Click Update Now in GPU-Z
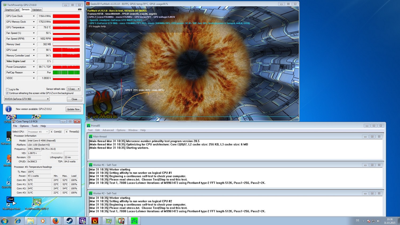The width and height of the screenshot is (400, 225). (73, 109)
